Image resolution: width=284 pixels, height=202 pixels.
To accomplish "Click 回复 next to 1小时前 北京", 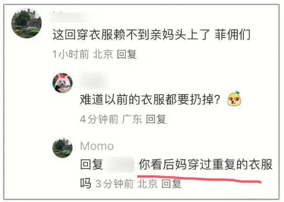I will click(x=127, y=54).
